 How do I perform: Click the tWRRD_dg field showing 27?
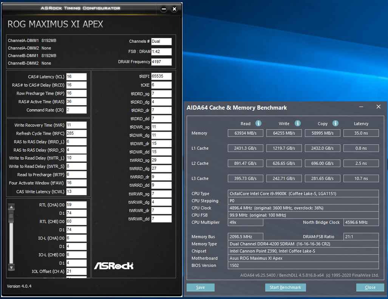tap(161, 169)
